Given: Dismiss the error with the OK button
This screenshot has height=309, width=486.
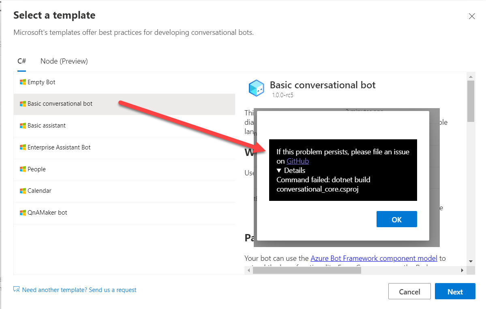Looking at the screenshot, I should (396, 219).
